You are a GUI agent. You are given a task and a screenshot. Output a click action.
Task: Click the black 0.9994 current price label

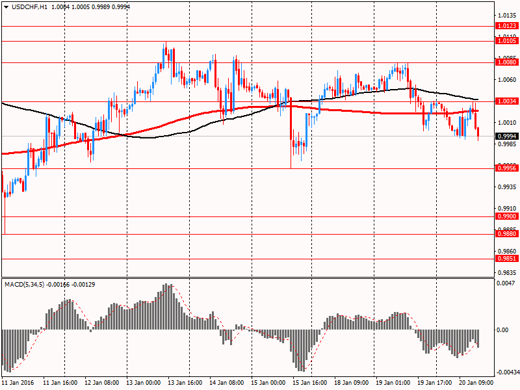[506, 136]
